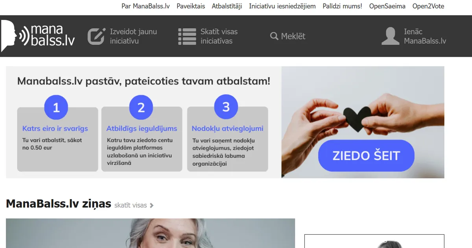
Task: Open the Open2Vote link
Action: (x=428, y=6)
